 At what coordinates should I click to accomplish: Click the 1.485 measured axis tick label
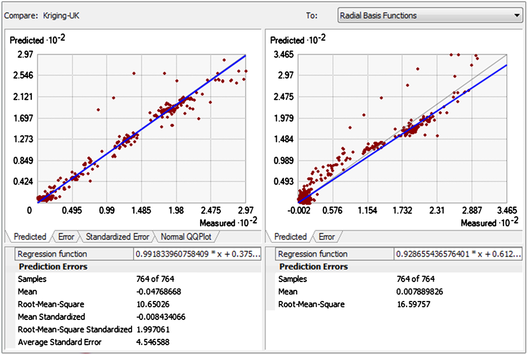pos(141,211)
